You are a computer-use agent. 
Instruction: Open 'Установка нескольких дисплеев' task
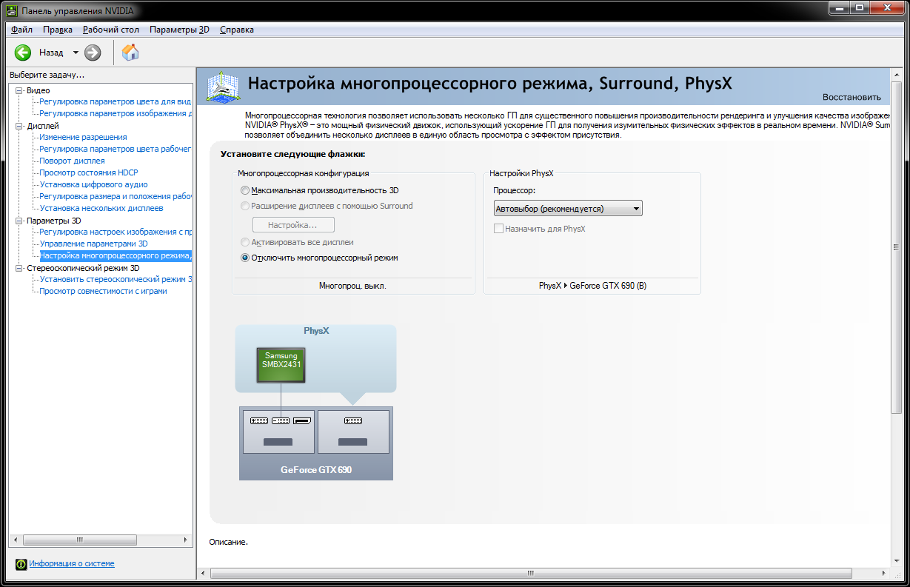click(x=101, y=208)
